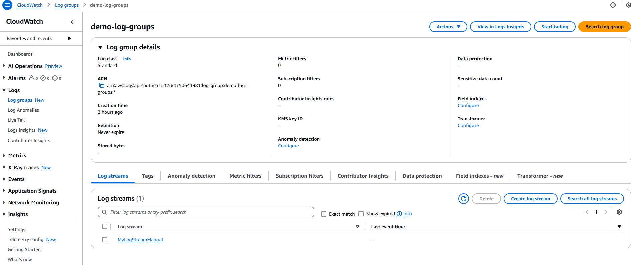Expand the Metrics section in sidebar
Image resolution: width=633 pixels, height=265 pixels.
coord(4,155)
